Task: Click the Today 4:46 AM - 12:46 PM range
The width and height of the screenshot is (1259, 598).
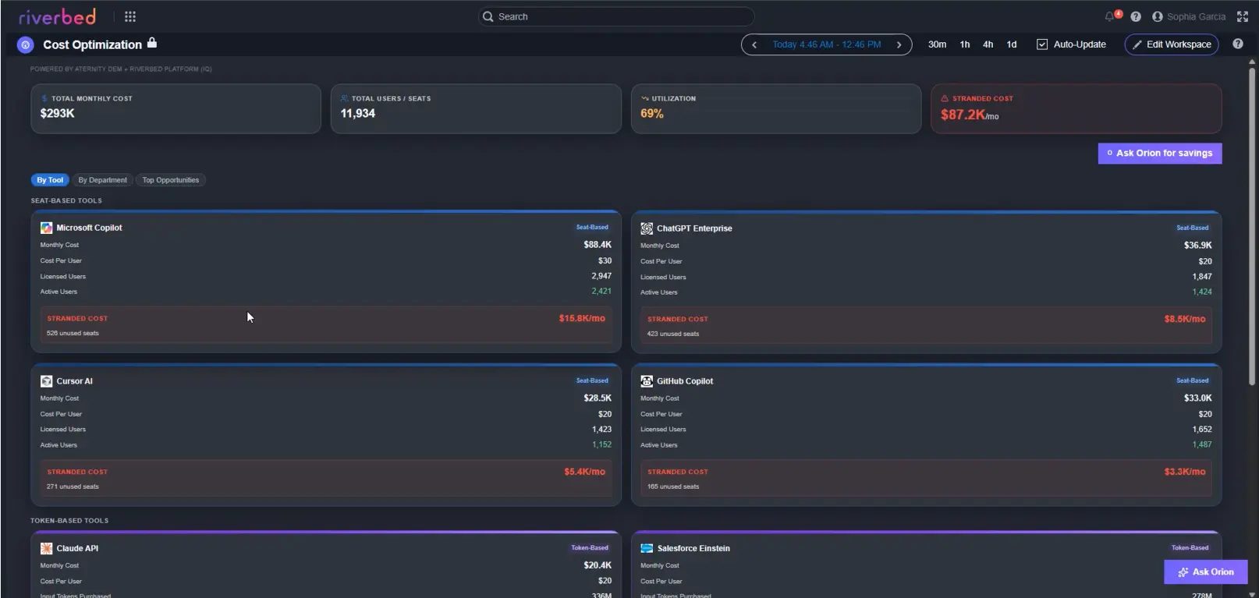Action: (x=827, y=44)
